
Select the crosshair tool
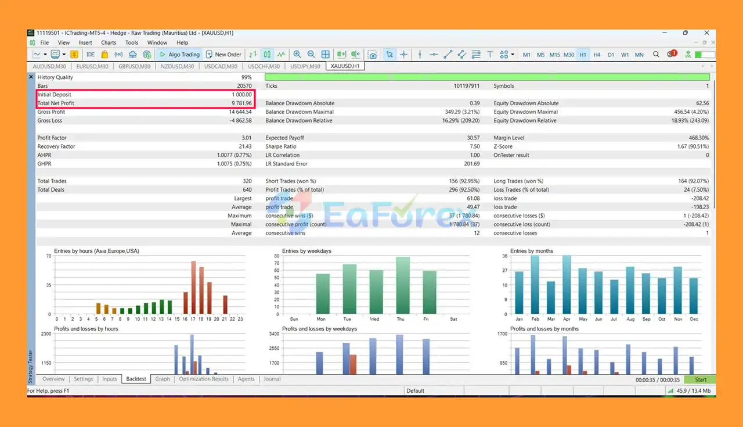403,55
